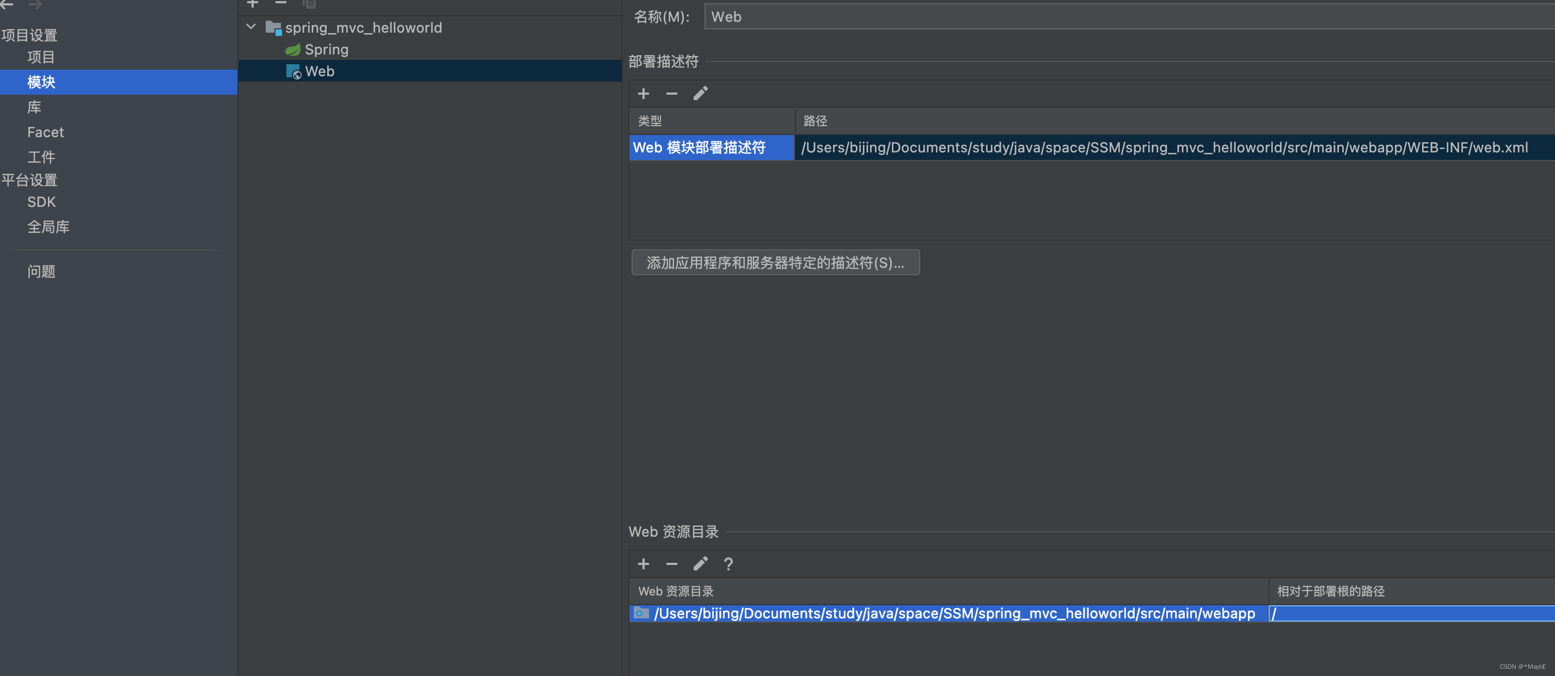Click the spring_mvc_helloworld module folder icon
1555x676 pixels.
[273, 28]
